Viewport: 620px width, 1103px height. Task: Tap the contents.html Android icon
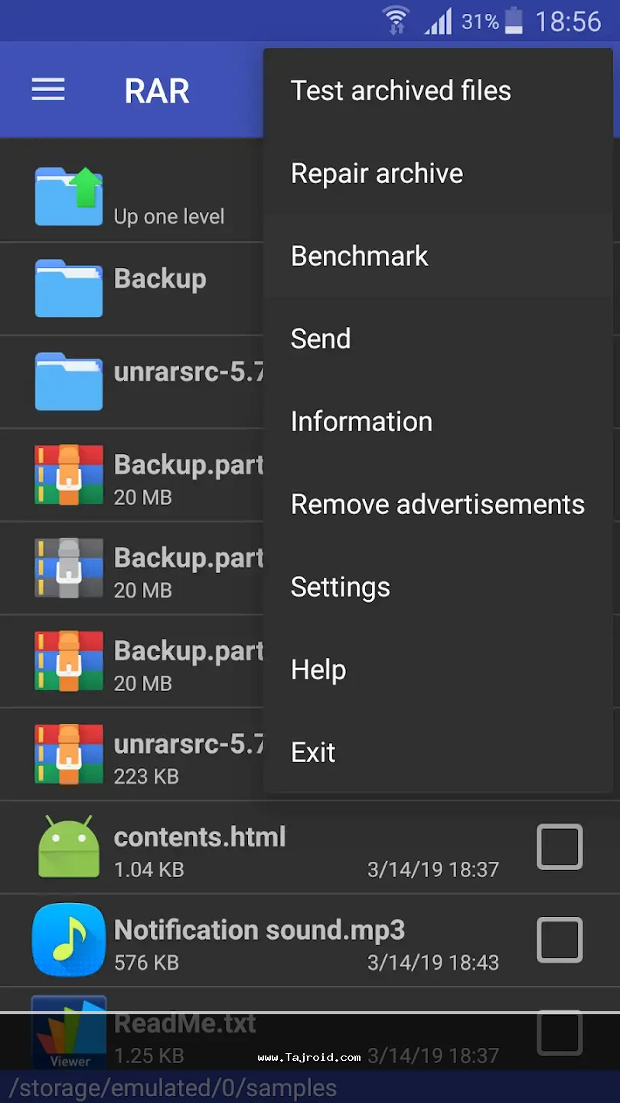tap(69, 846)
